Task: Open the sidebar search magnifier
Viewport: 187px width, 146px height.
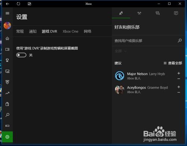Action: [x=7, y=115]
